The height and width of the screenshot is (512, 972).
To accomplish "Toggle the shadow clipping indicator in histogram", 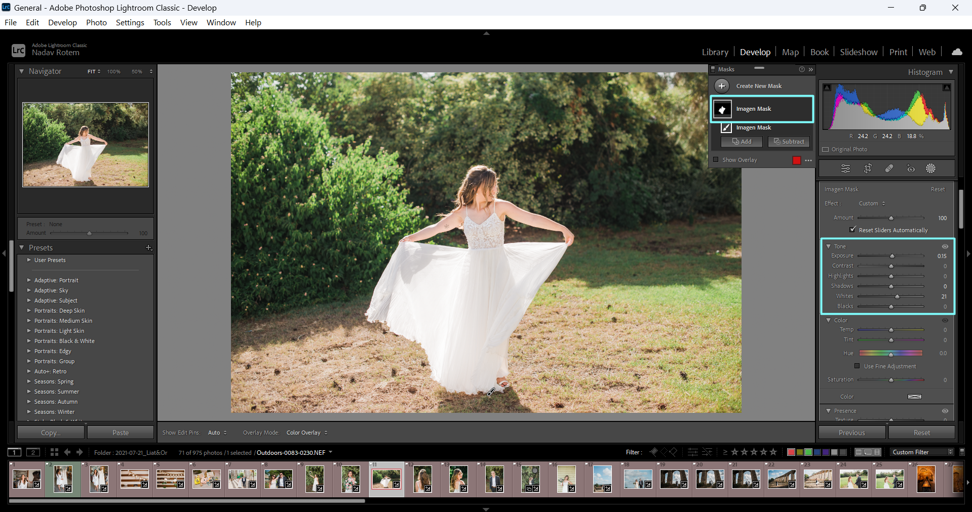I will coord(827,88).
